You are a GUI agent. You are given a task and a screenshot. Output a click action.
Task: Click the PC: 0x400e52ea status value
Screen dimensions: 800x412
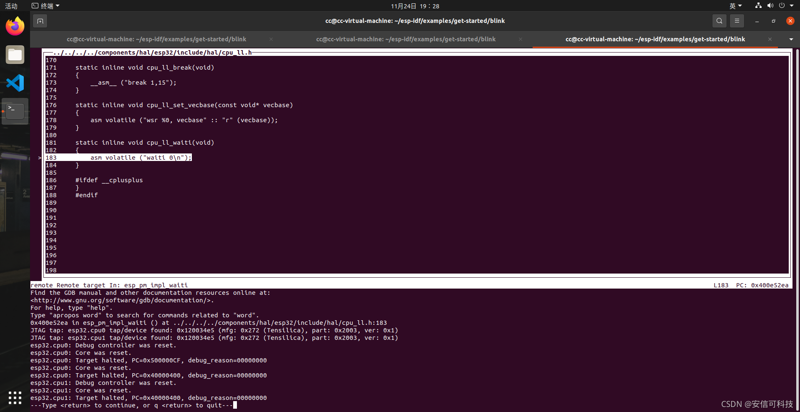[x=762, y=285]
